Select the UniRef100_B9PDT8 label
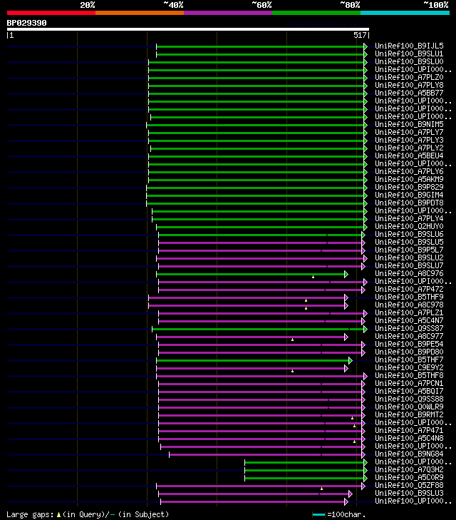 tap(409, 203)
